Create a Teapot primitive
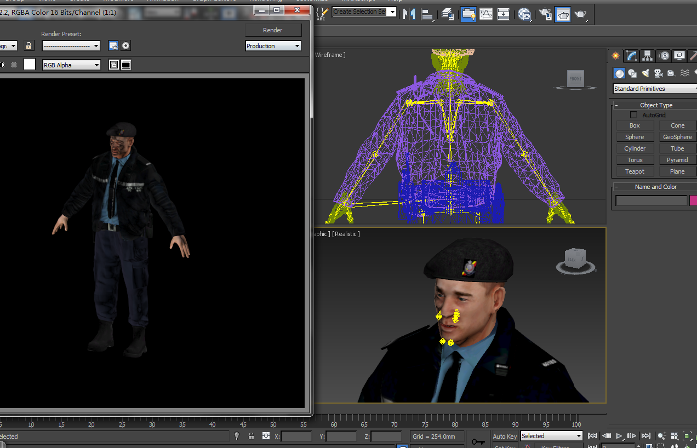The width and height of the screenshot is (697, 448). pos(635,171)
